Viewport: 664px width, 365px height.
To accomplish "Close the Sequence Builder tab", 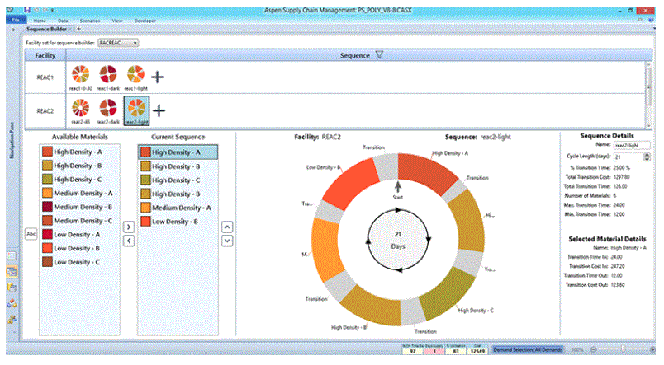I will point(70,29).
